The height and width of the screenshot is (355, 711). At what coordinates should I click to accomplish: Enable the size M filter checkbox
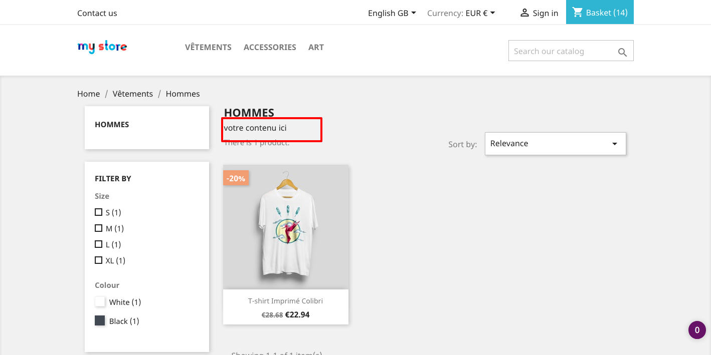pyautogui.click(x=98, y=228)
